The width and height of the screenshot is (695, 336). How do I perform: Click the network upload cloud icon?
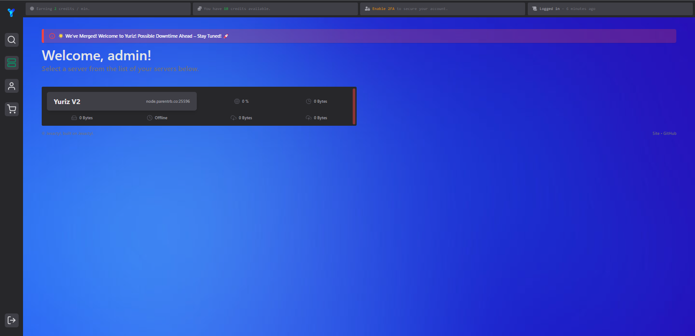[x=308, y=118]
